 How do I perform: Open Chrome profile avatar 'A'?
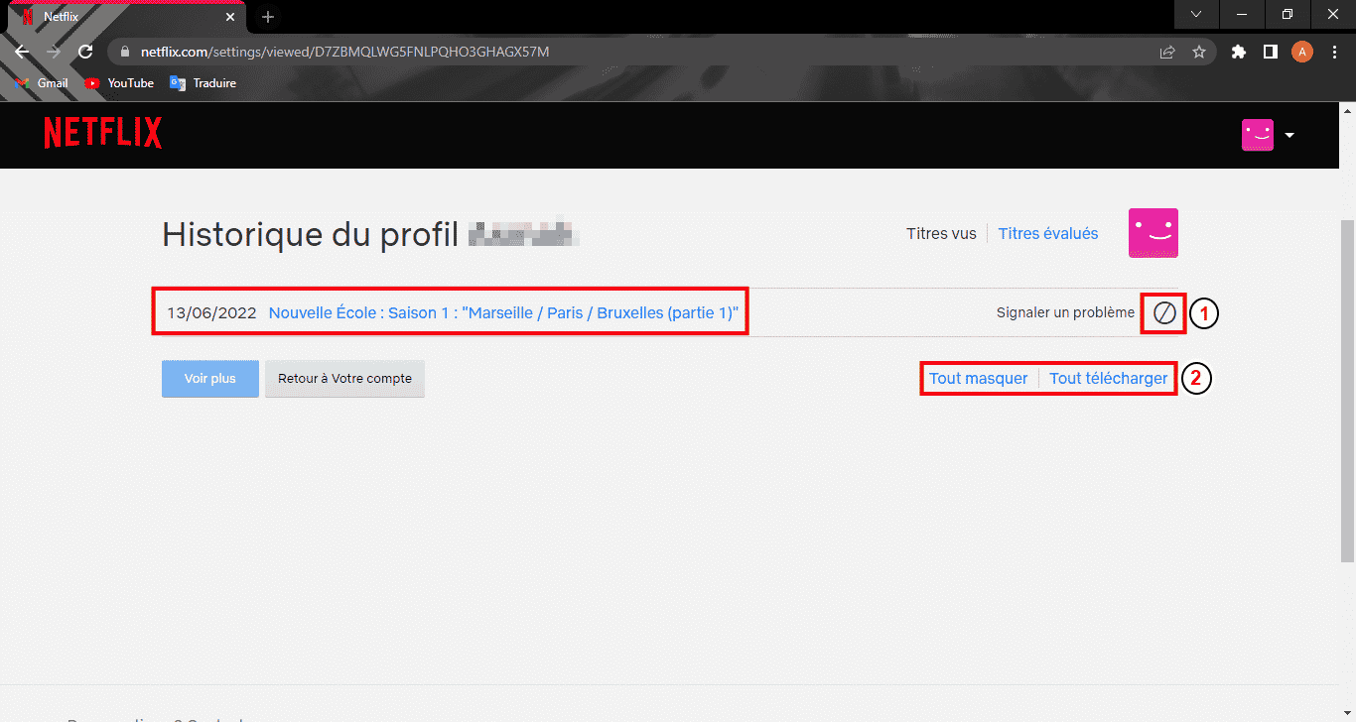[1301, 52]
